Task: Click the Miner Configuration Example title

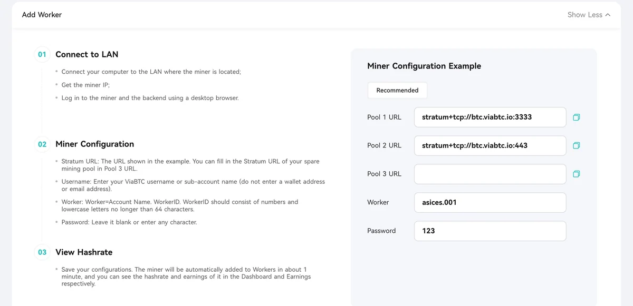Action: click(x=424, y=66)
